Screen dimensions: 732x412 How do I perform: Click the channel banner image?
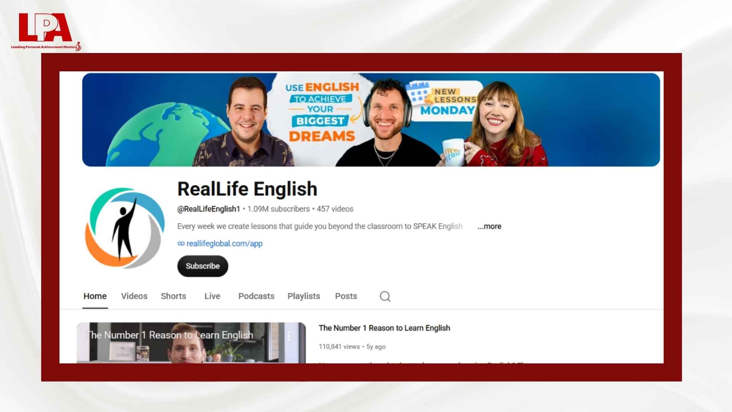click(x=371, y=119)
